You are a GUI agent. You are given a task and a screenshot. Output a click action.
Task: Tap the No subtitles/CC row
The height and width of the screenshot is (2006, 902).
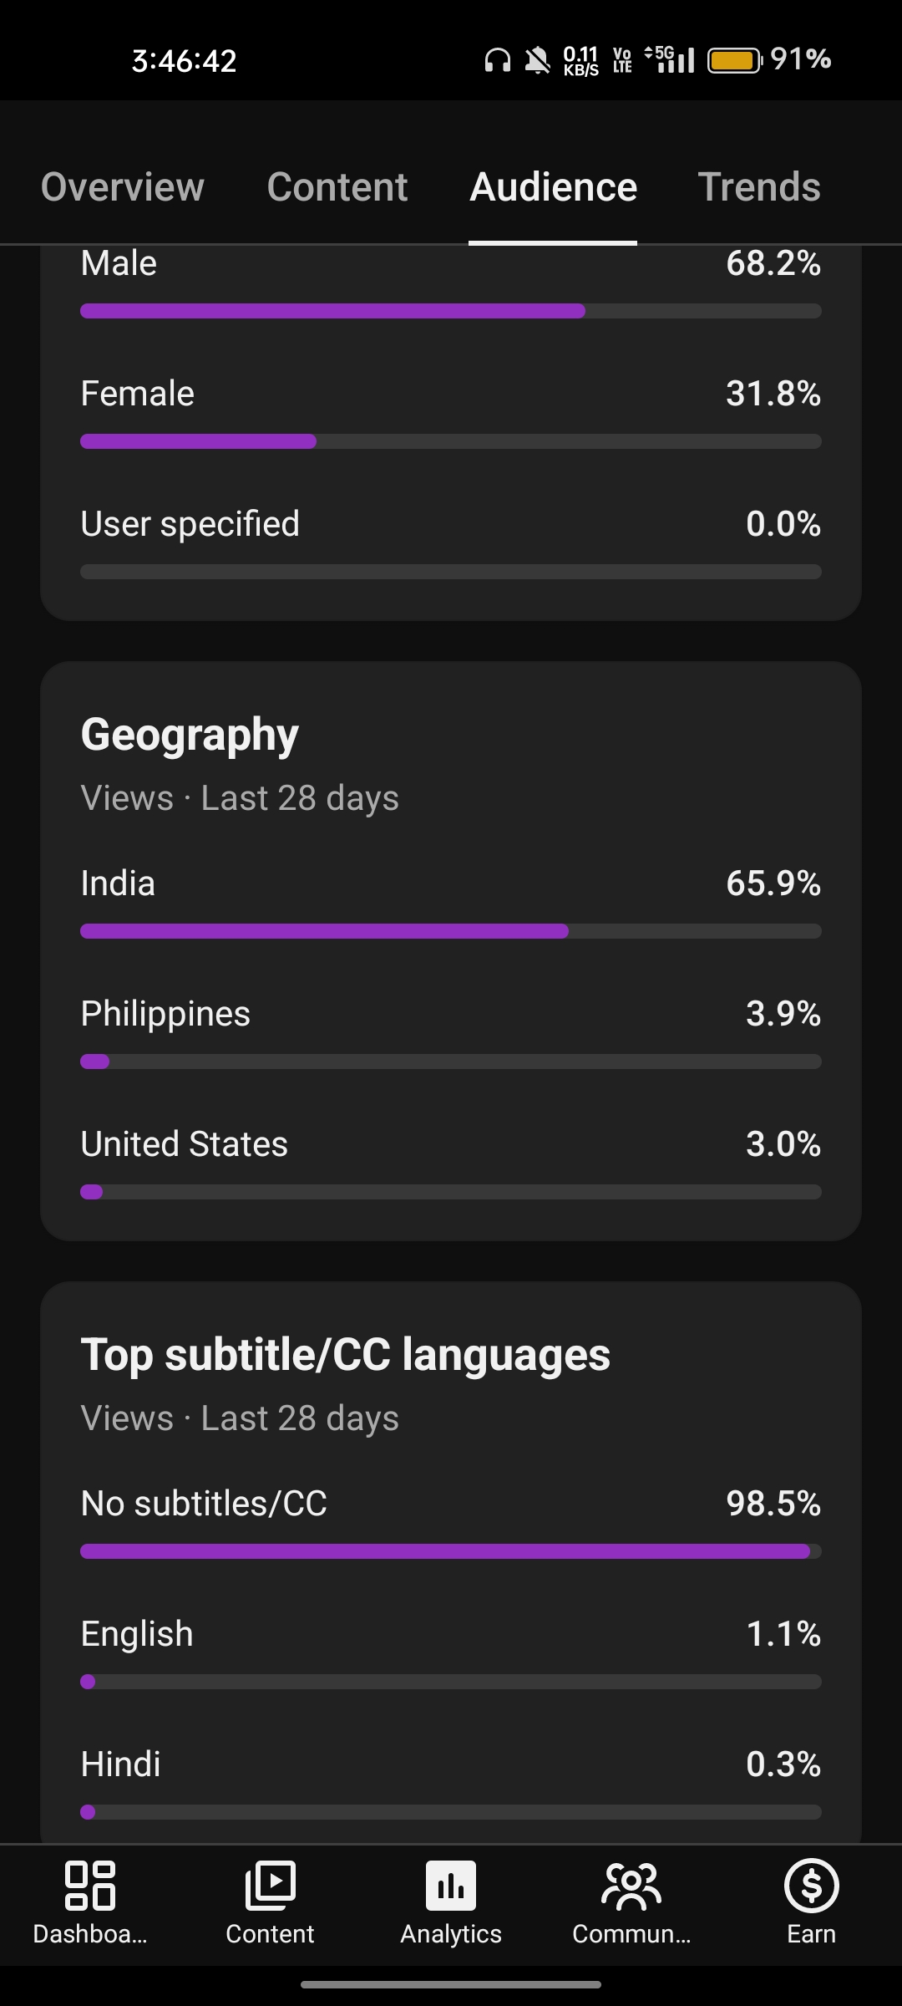coord(451,1522)
